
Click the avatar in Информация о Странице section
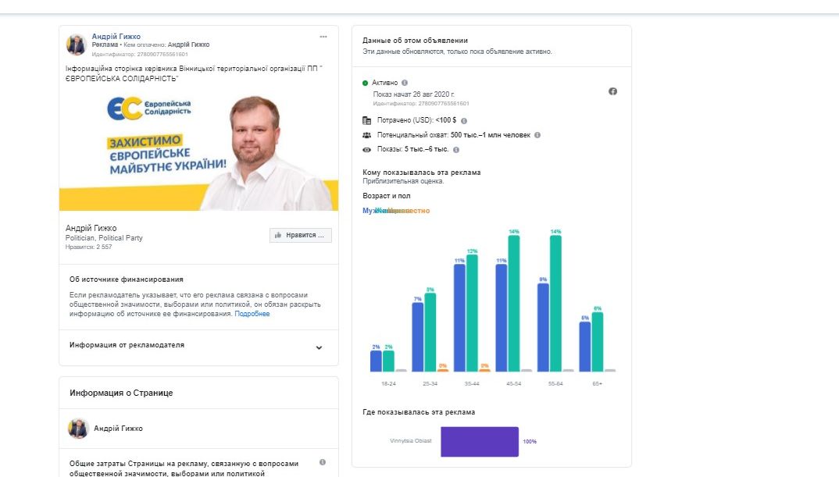(x=78, y=428)
